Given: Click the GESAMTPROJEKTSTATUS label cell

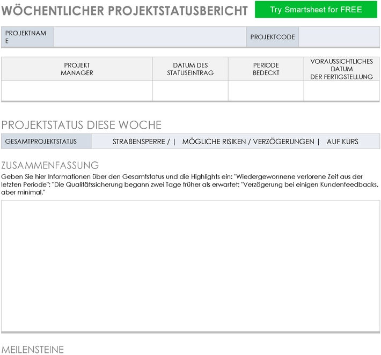Looking at the screenshot, I should pyautogui.click(x=46, y=142).
